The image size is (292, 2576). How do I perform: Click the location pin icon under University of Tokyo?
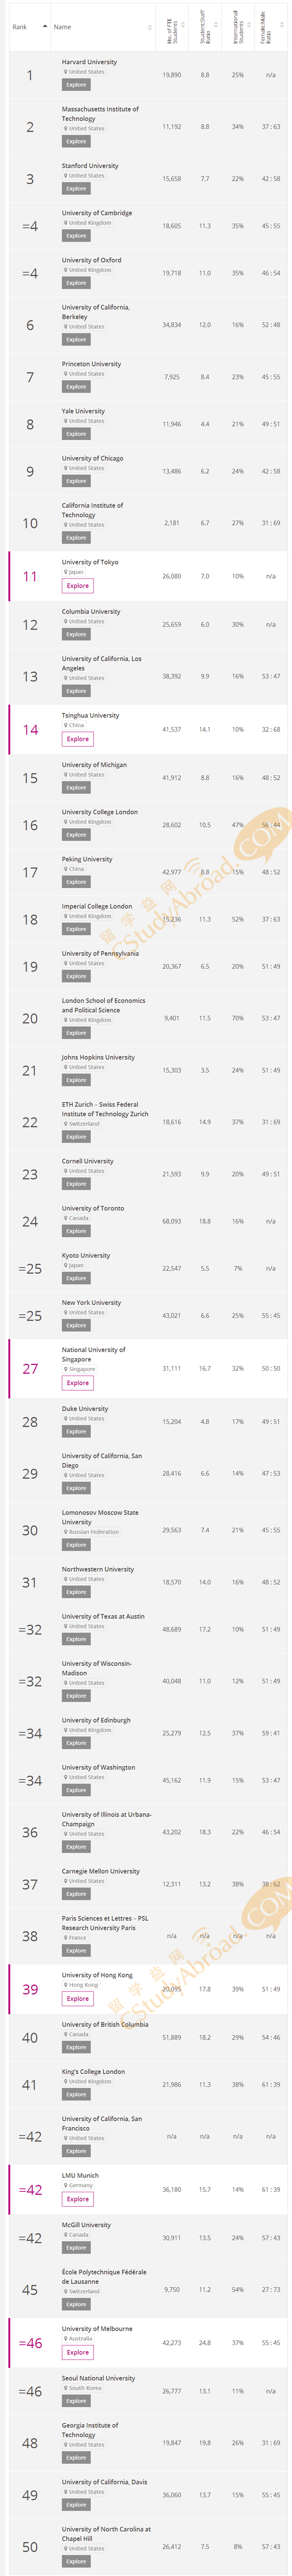pyautogui.click(x=66, y=572)
